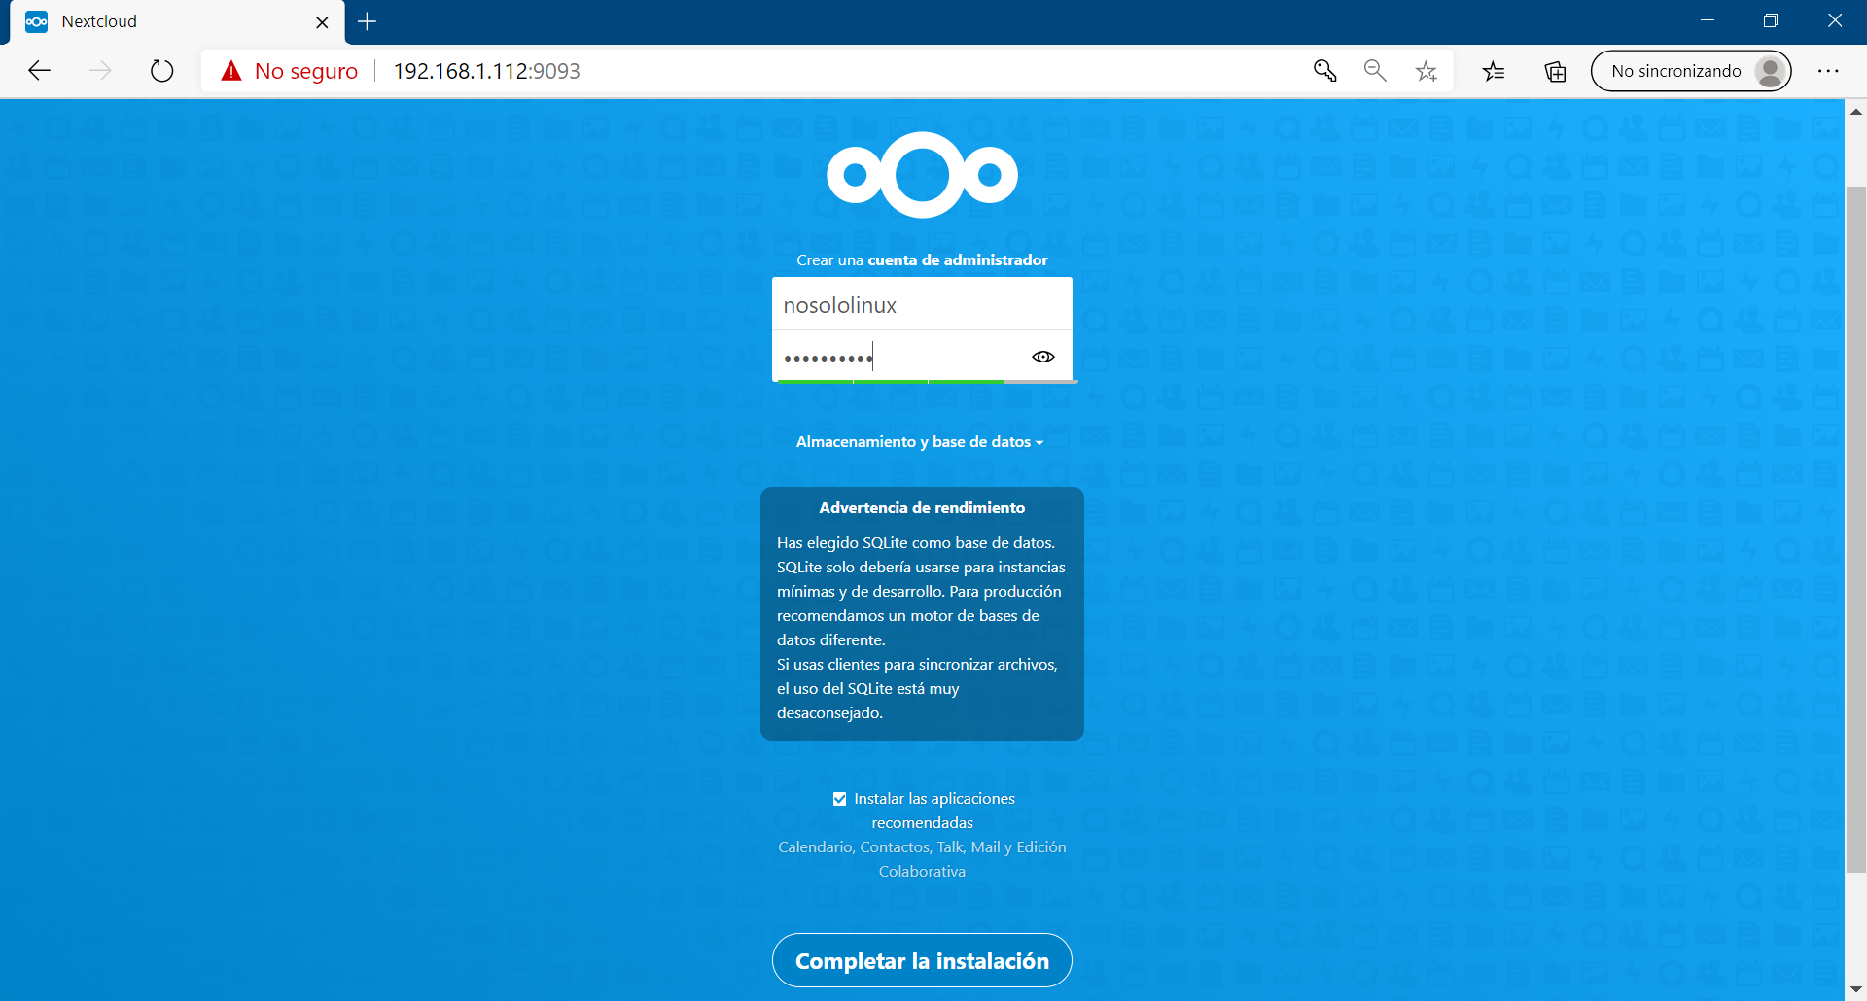Open a new browser tab
1867x1001 pixels.
367,21
